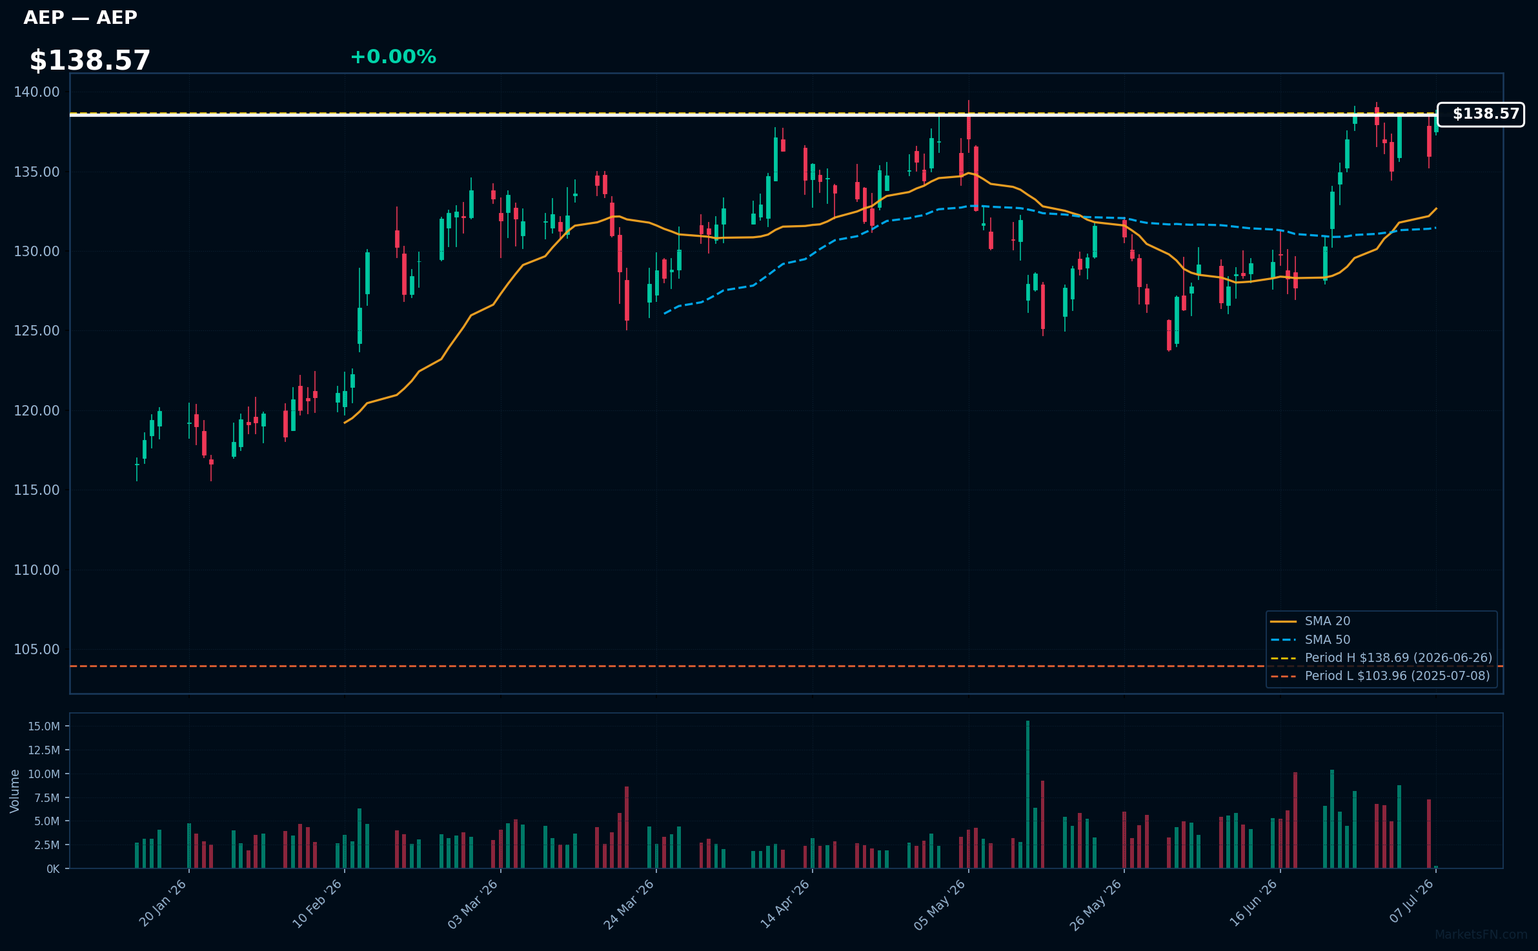Click the 0K volume axis label

pos(53,869)
